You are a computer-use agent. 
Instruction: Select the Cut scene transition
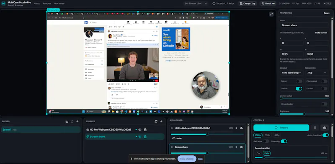click(258, 153)
